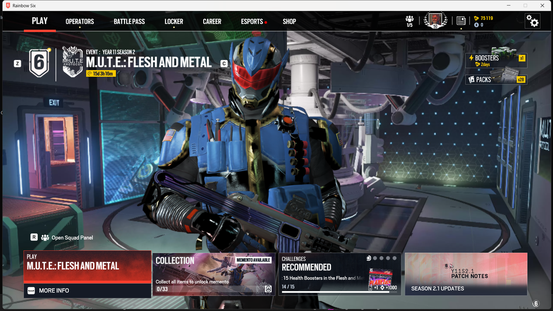Click the +1000 battle points reward icon
The image size is (553, 311).
tap(382, 288)
